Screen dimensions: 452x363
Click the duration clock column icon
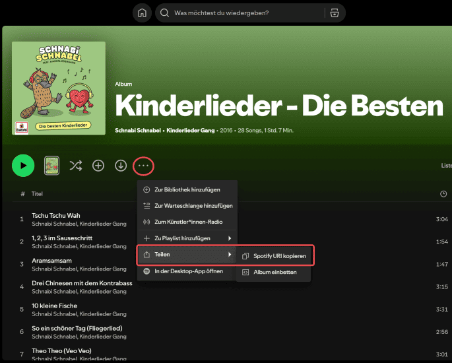coord(443,194)
